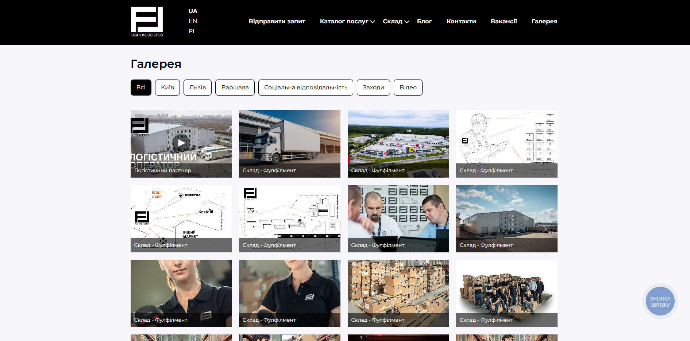Select the UA language option
690x341 pixels.
tap(193, 11)
